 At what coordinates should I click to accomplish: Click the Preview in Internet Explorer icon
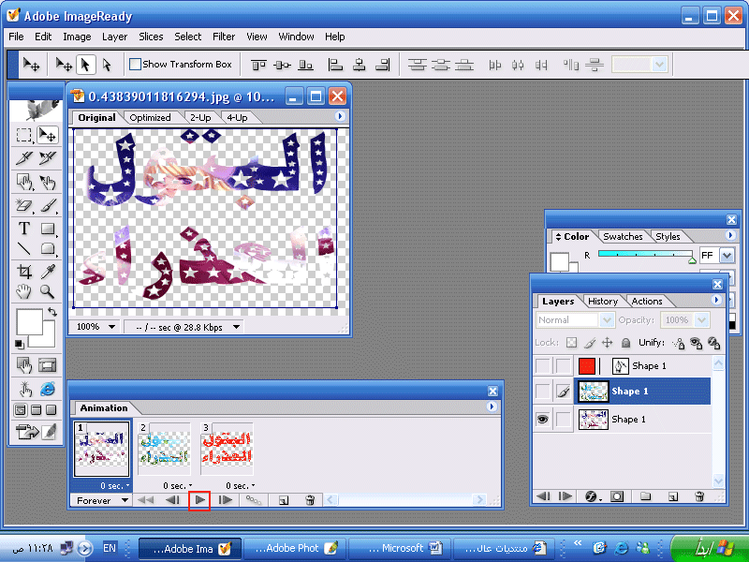47,389
